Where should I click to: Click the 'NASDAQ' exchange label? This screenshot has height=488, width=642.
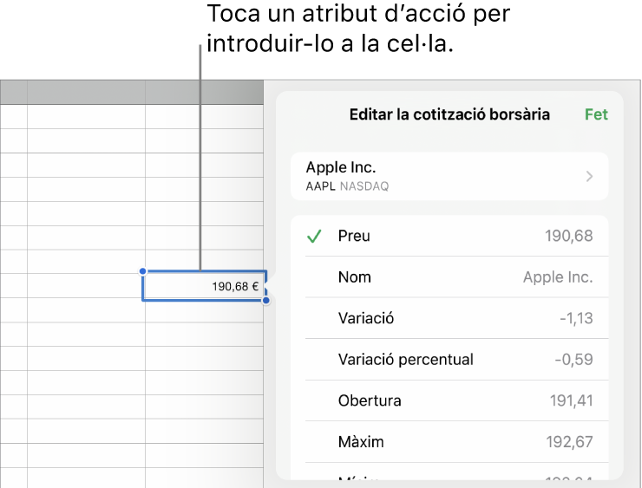364,186
